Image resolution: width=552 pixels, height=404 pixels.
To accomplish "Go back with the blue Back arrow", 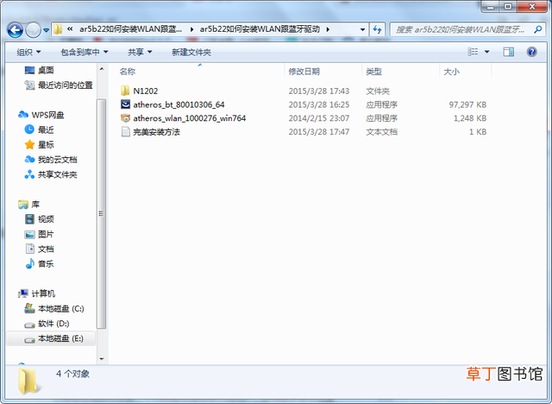I will pyautogui.click(x=16, y=30).
